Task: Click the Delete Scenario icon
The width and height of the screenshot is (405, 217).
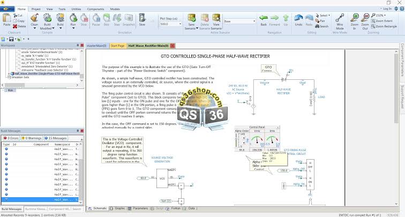Action: tap(205, 18)
